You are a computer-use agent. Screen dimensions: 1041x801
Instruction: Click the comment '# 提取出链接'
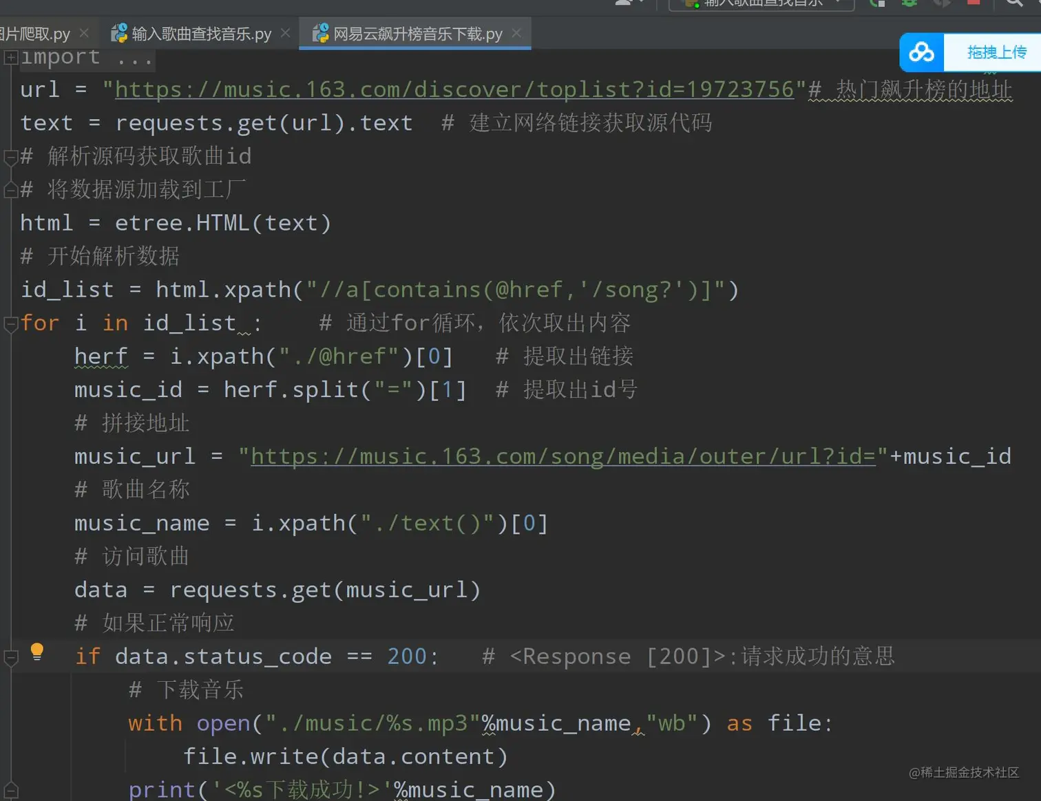565,356
